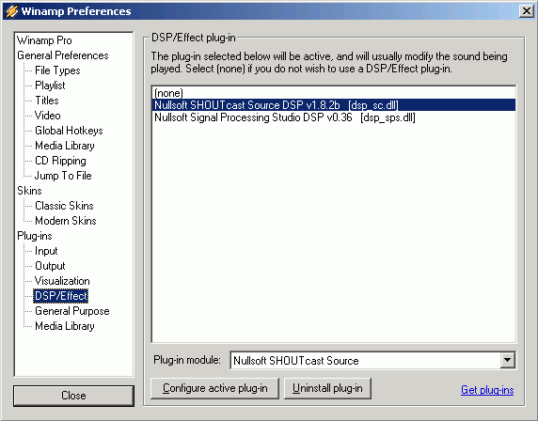Screen dimensions: 538x421
Task: Click Configure active plug-in button
Action: coord(214,388)
